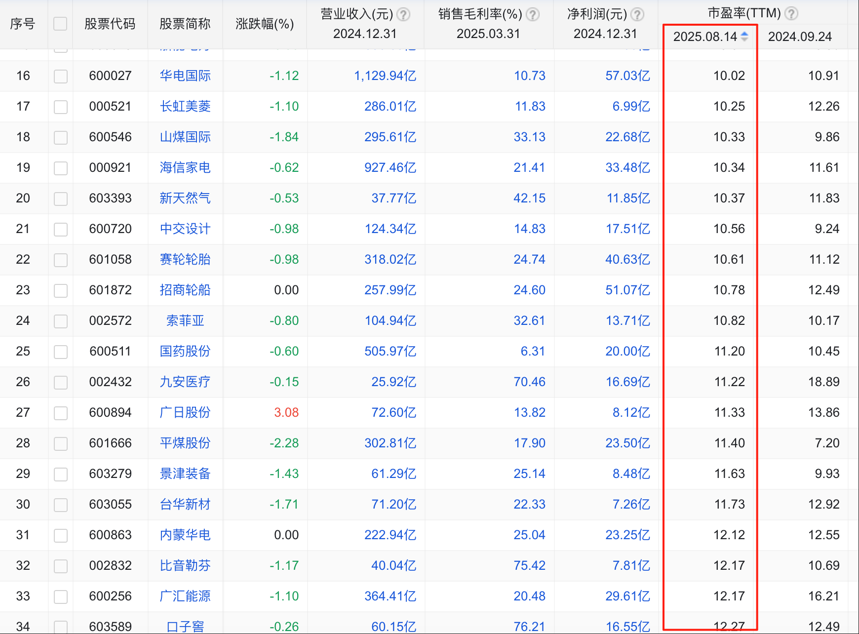Open stock link 比音勒芬
The width and height of the screenshot is (859, 634).
click(185, 565)
